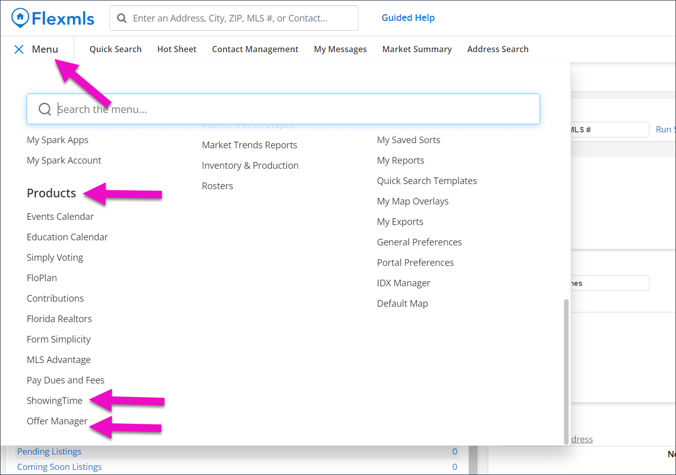Open My Reports

coord(400,161)
